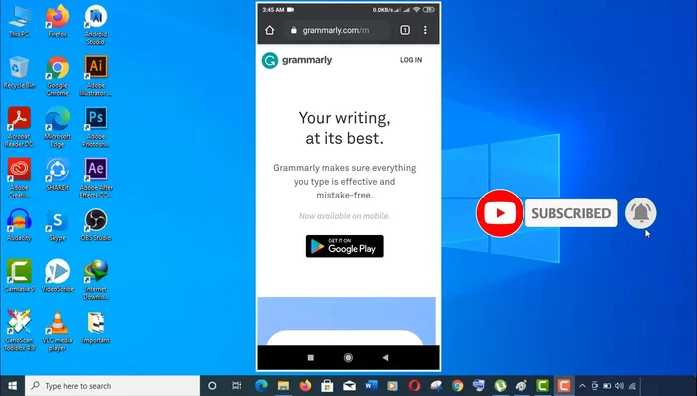Open the Important folder on desktop

click(x=96, y=328)
